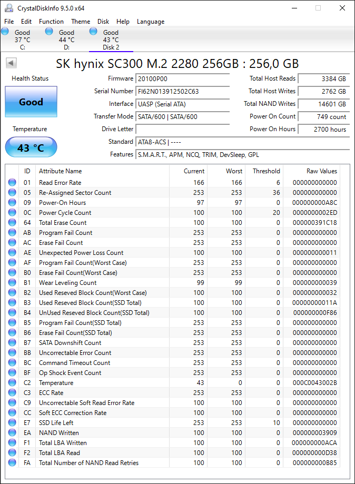
Task: Click the 43 °C temperature button
Action: click(x=31, y=147)
